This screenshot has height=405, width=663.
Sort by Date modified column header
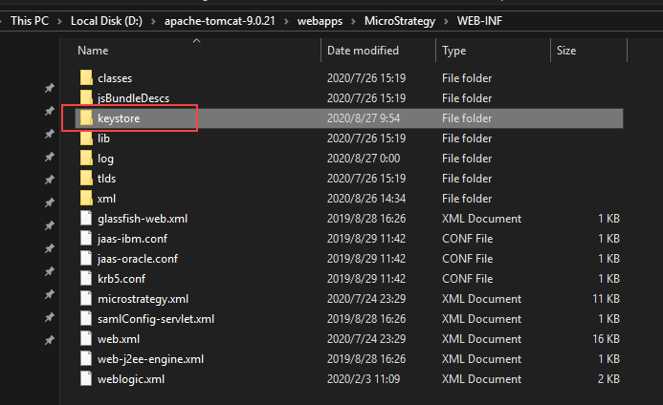[x=363, y=50]
